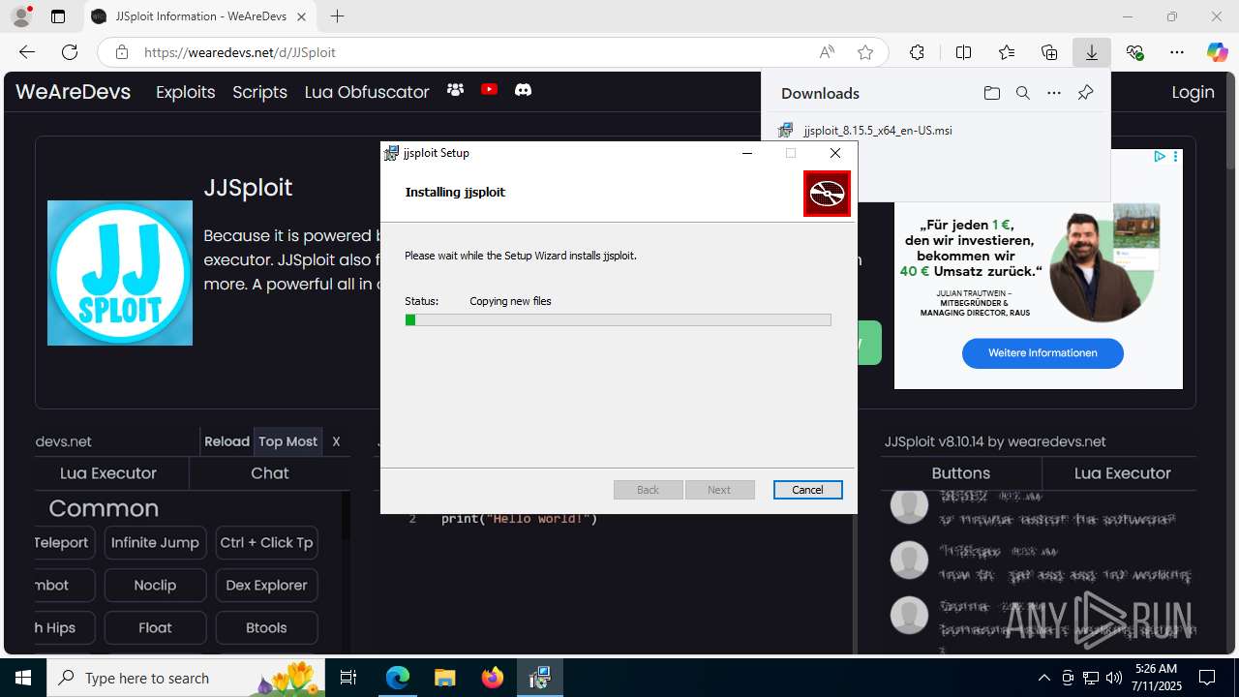Open downloads folder icon
This screenshot has width=1239, height=697.
point(991,93)
